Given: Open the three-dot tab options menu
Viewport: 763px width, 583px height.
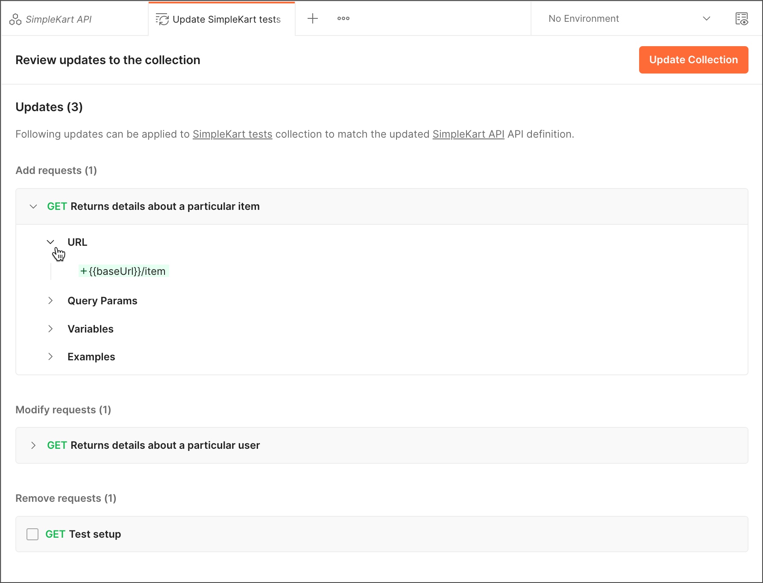Looking at the screenshot, I should pos(343,18).
